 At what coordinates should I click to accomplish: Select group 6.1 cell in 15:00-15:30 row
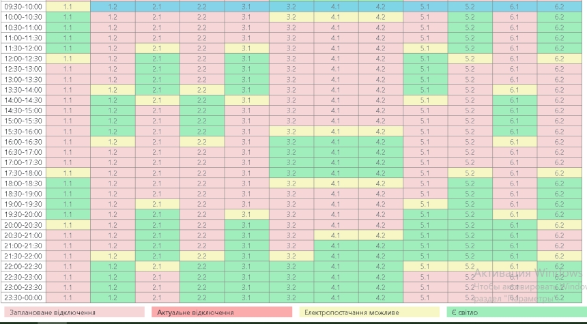(515, 121)
